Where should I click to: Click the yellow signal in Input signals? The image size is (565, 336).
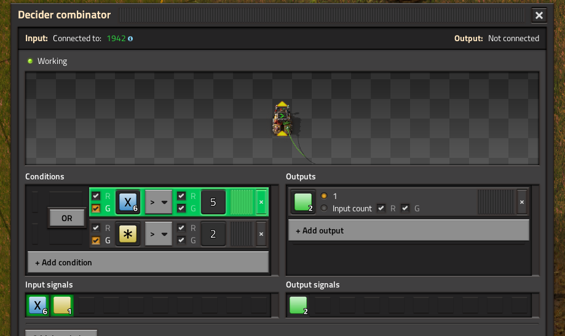pyautogui.click(x=62, y=305)
